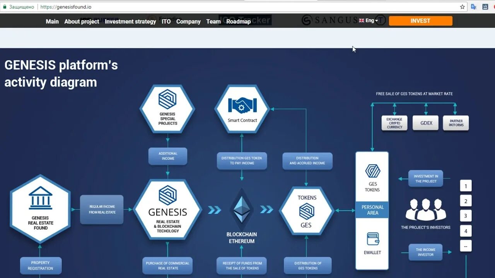495x278 pixels.
Task: Click the eWallet icon
Action: click(x=373, y=239)
